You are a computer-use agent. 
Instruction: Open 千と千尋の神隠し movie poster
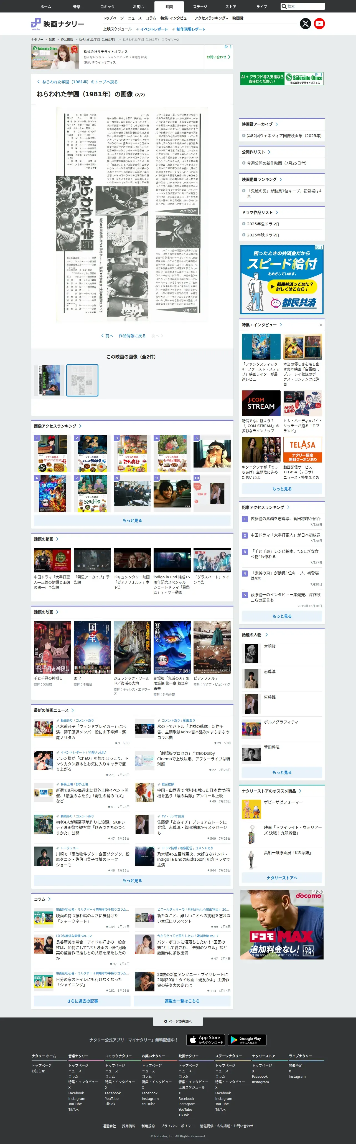pos(52,648)
